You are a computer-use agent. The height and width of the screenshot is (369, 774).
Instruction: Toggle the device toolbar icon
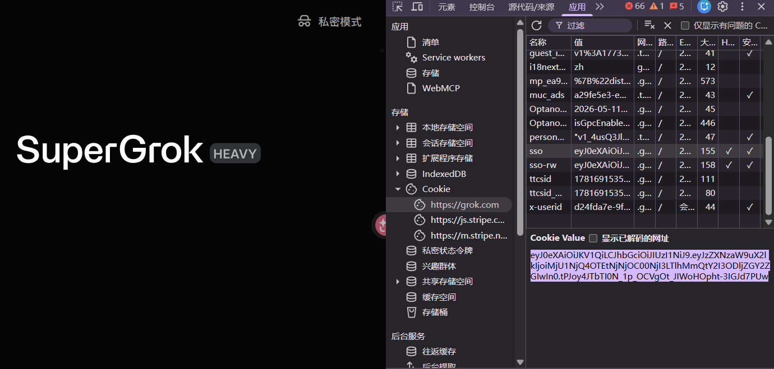pos(417,7)
